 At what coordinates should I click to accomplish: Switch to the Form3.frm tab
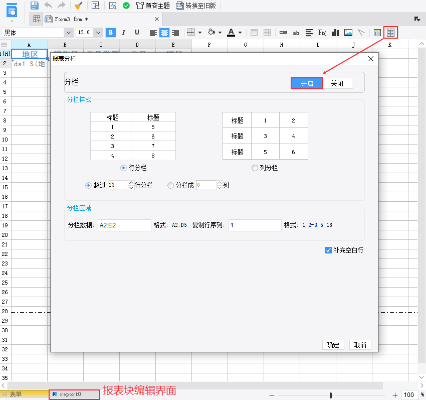[x=70, y=19]
